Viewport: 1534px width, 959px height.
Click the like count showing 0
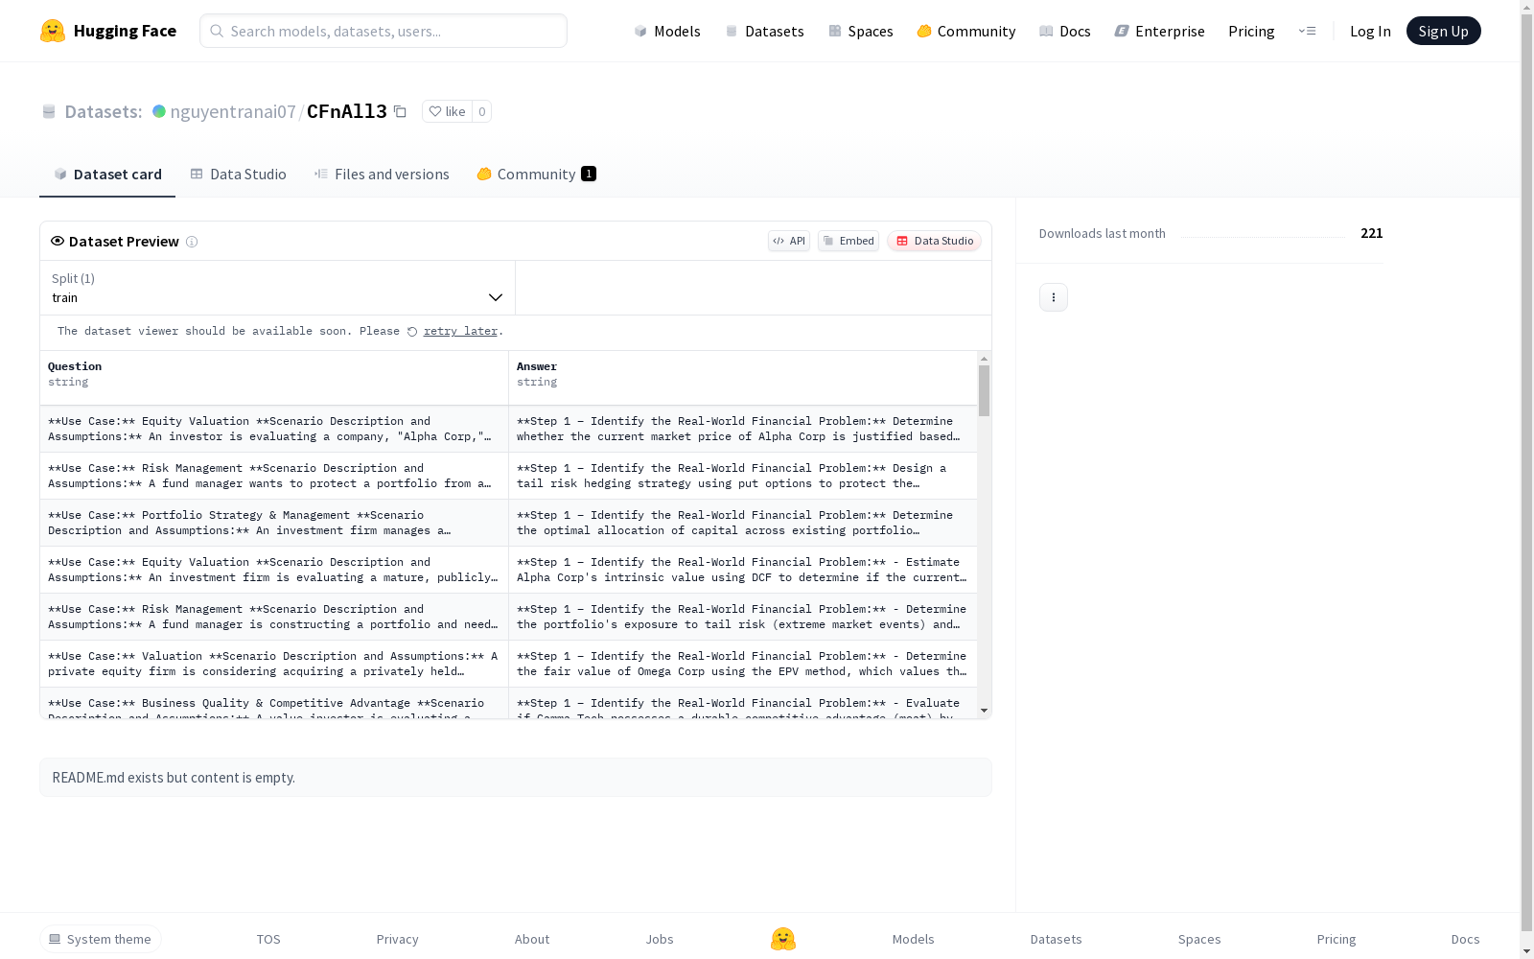click(x=482, y=111)
